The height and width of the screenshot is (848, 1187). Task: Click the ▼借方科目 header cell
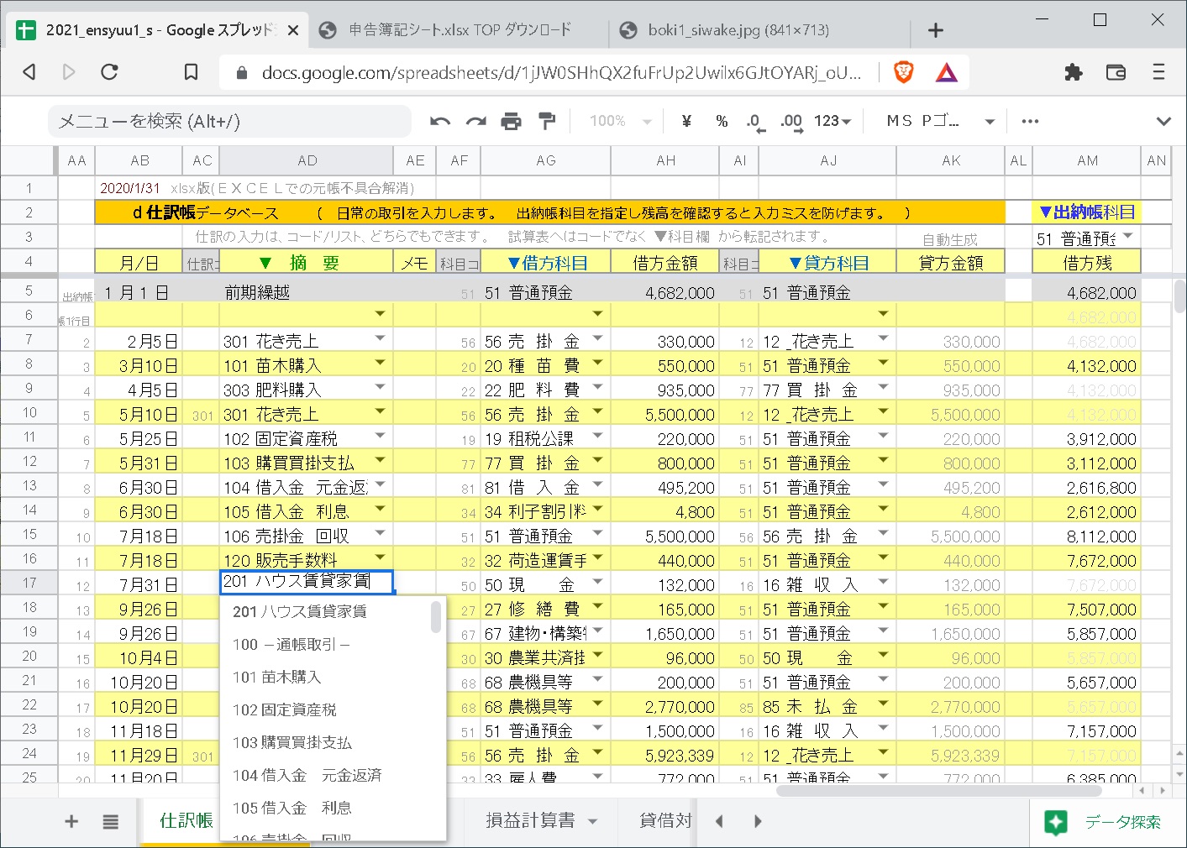546,263
